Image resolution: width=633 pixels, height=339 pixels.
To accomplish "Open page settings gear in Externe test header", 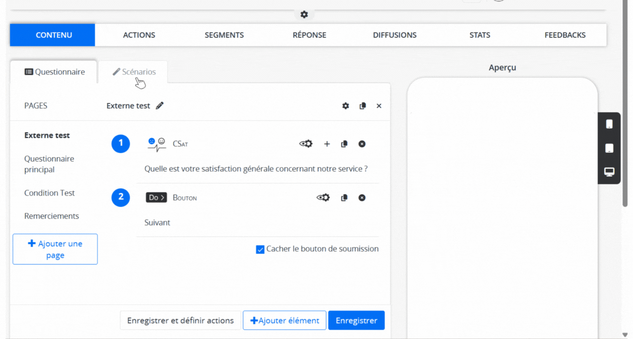I will (345, 106).
